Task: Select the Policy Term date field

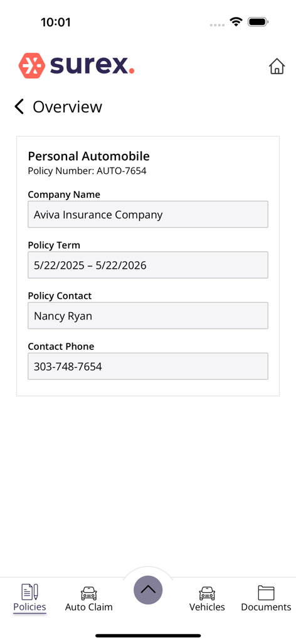Action: click(148, 265)
